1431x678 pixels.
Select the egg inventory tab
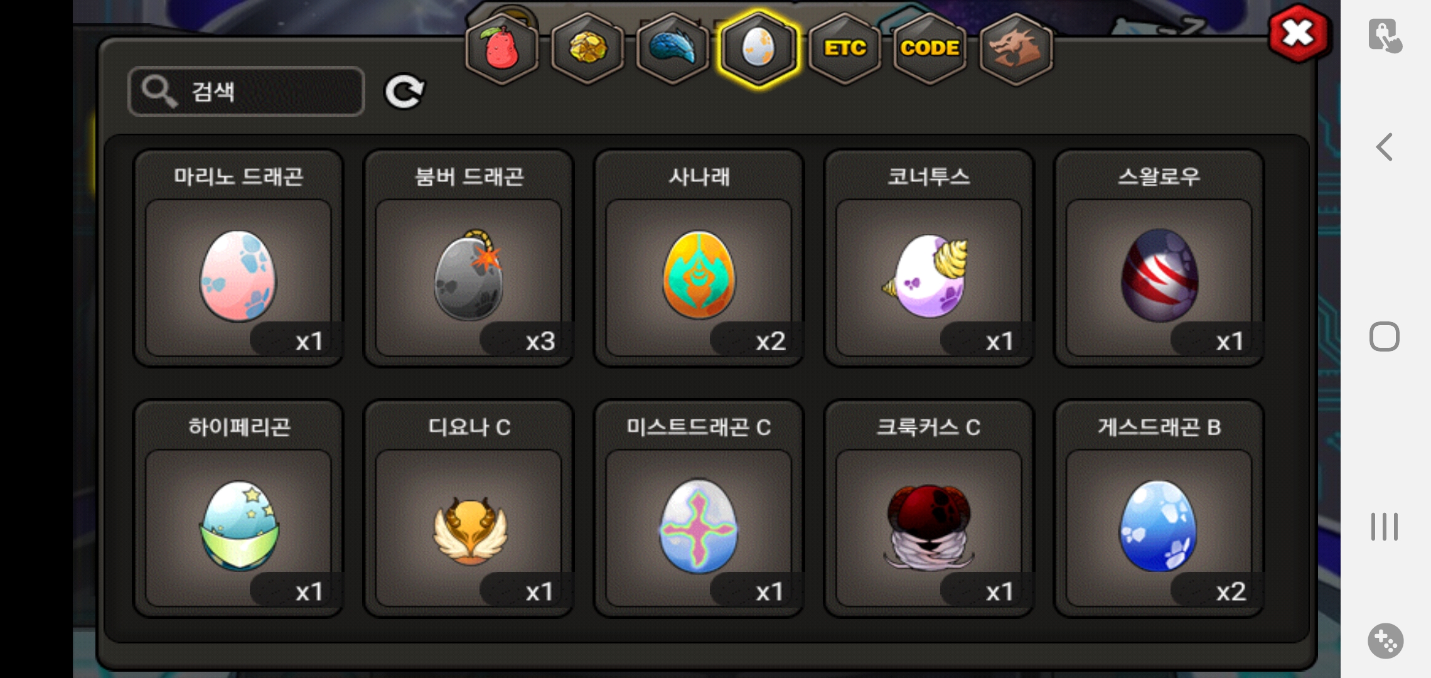(758, 48)
